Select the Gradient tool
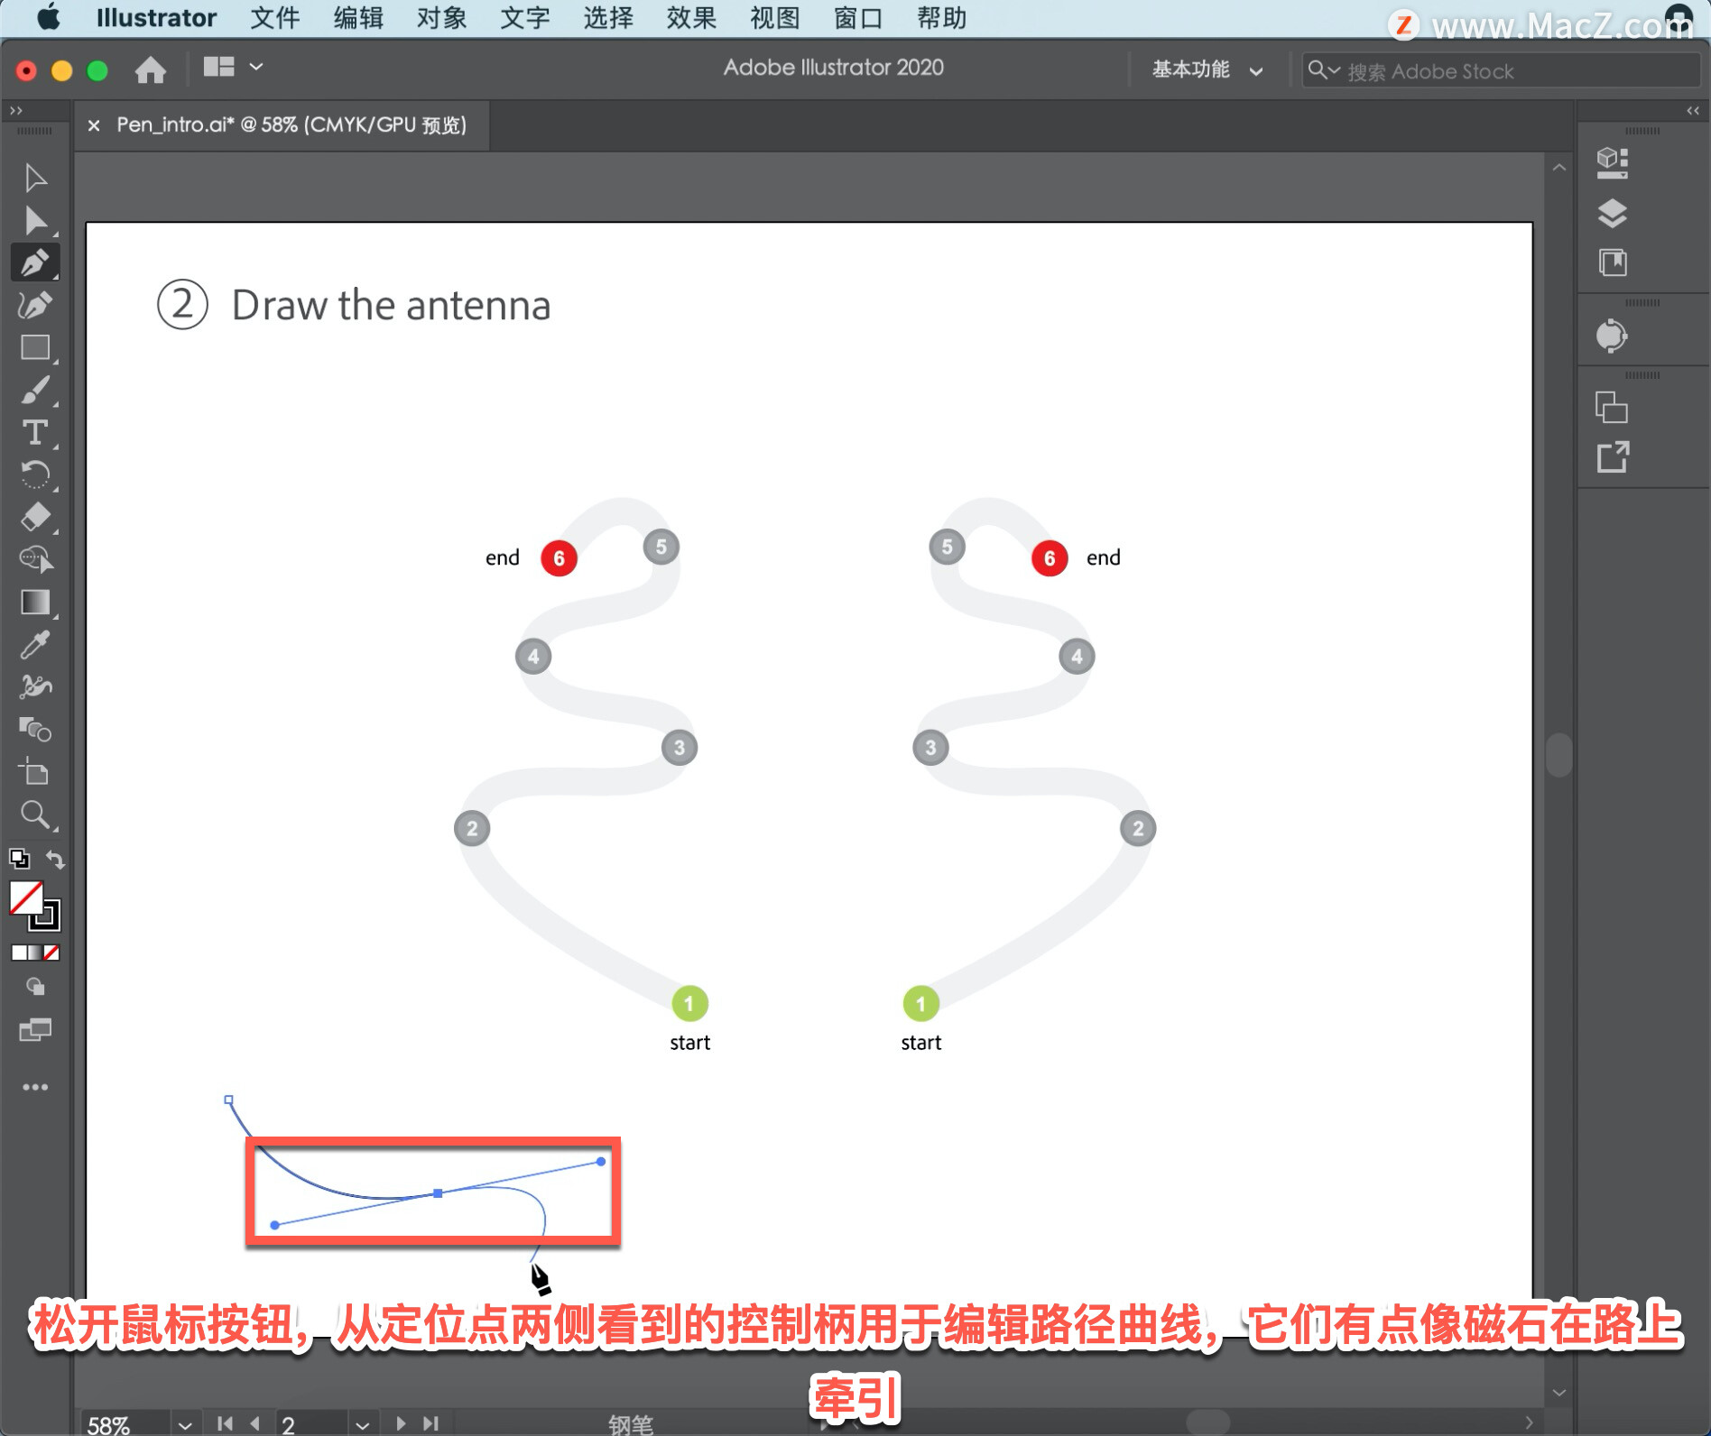This screenshot has height=1436, width=1711. pos(35,602)
